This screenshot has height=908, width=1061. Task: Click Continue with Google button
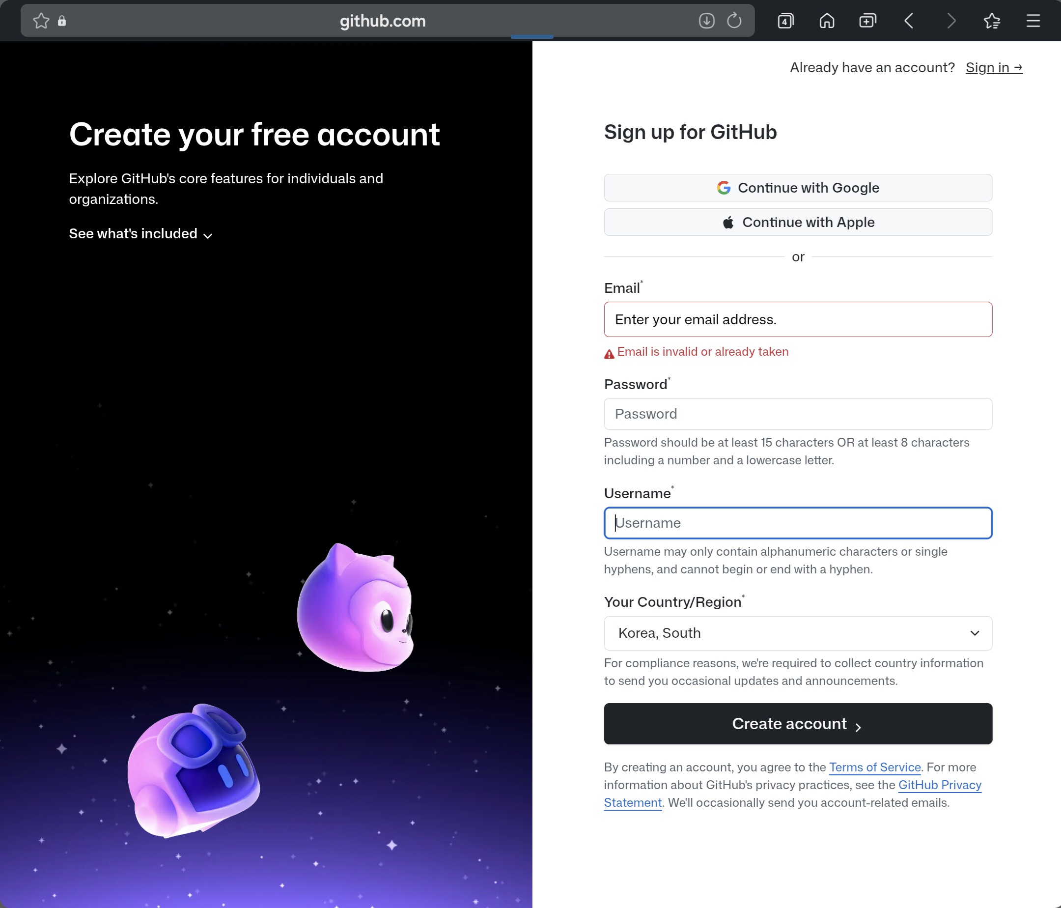[x=798, y=188]
